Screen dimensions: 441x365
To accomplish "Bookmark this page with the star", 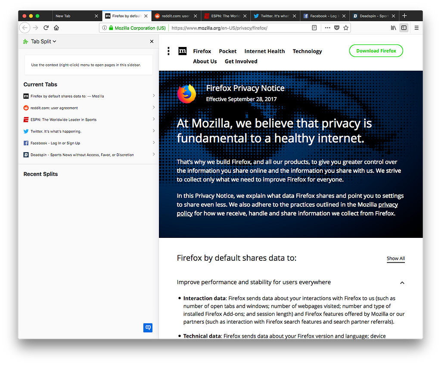I will (x=346, y=28).
